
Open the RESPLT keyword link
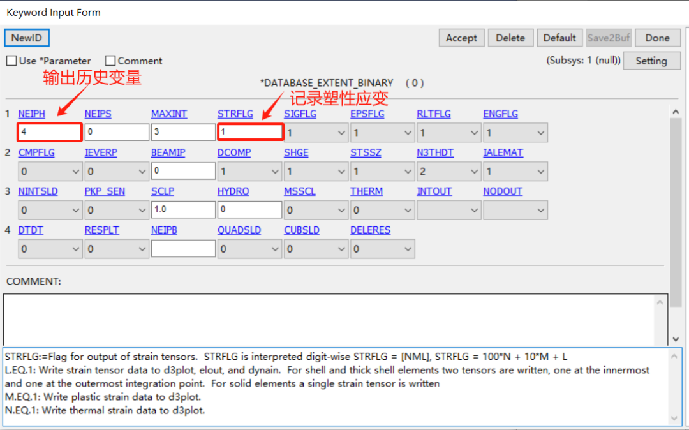[x=102, y=230]
